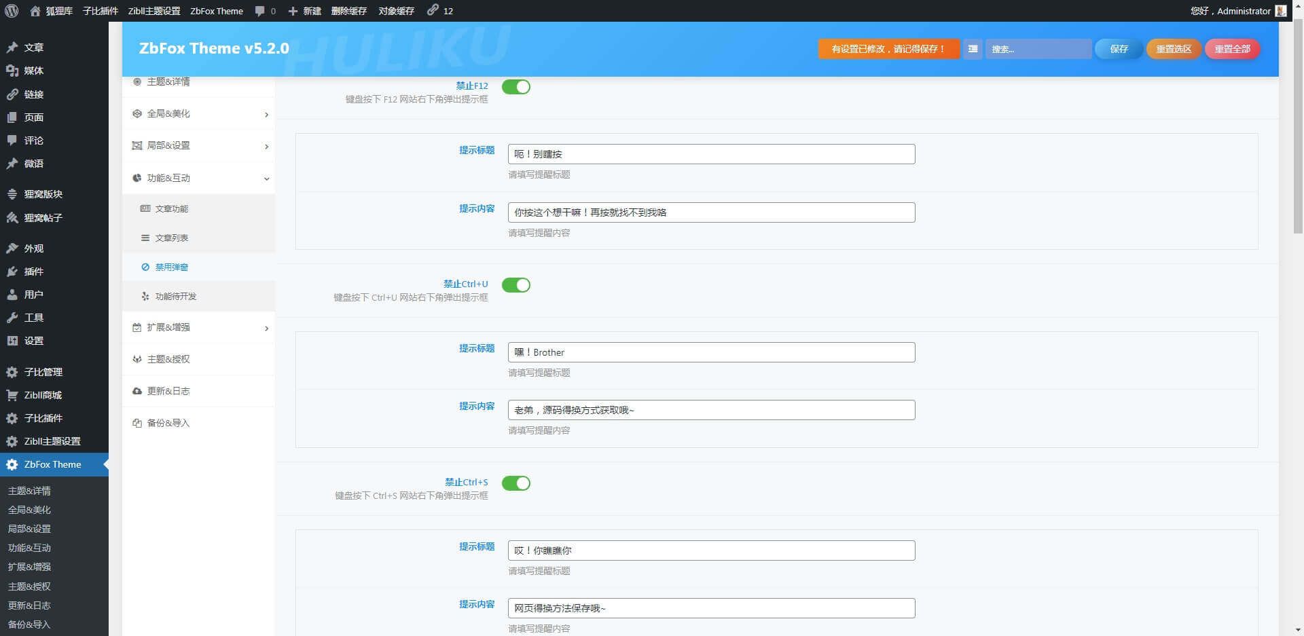Click the WordPress logo icon
The image size is (1304, 636).
(12, 11)
